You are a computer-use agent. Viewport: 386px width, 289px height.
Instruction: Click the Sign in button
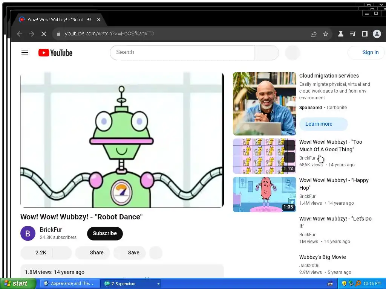[366, 52]
